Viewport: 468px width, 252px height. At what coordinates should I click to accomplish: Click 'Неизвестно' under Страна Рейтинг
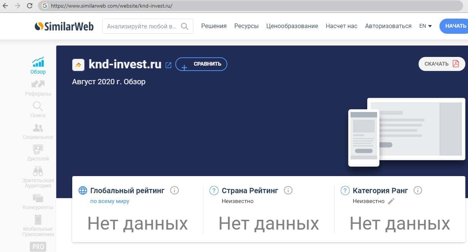click(238, 201)
